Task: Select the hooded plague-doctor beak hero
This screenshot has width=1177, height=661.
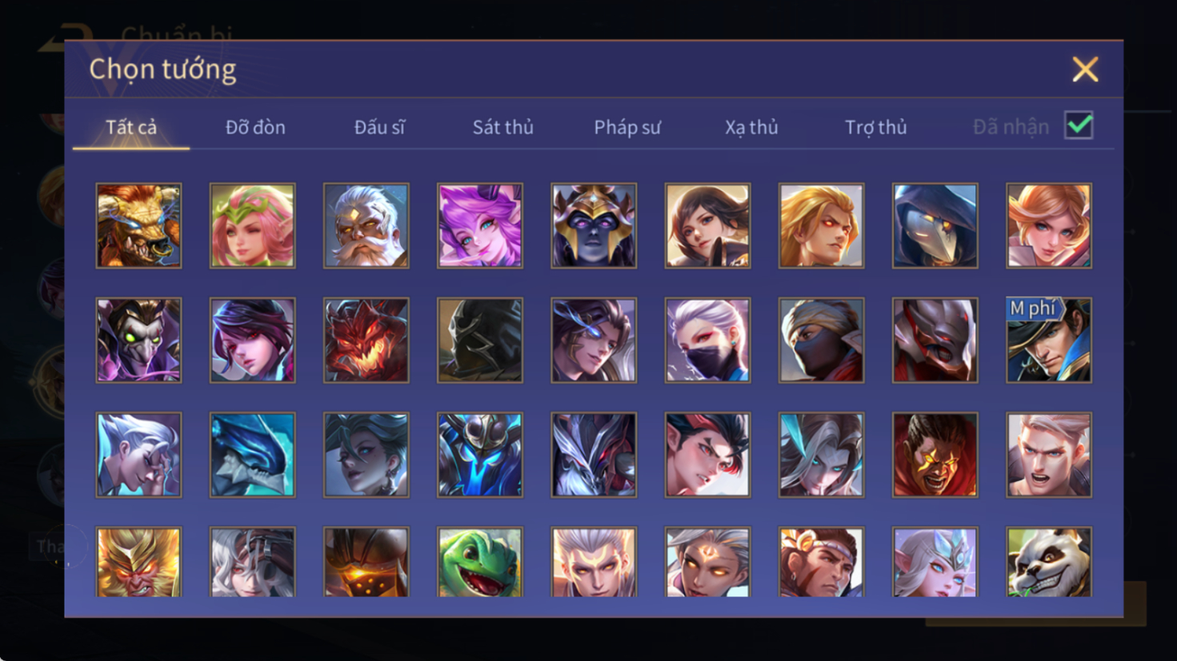Action: pyautogui.click(x=935, y=225)
